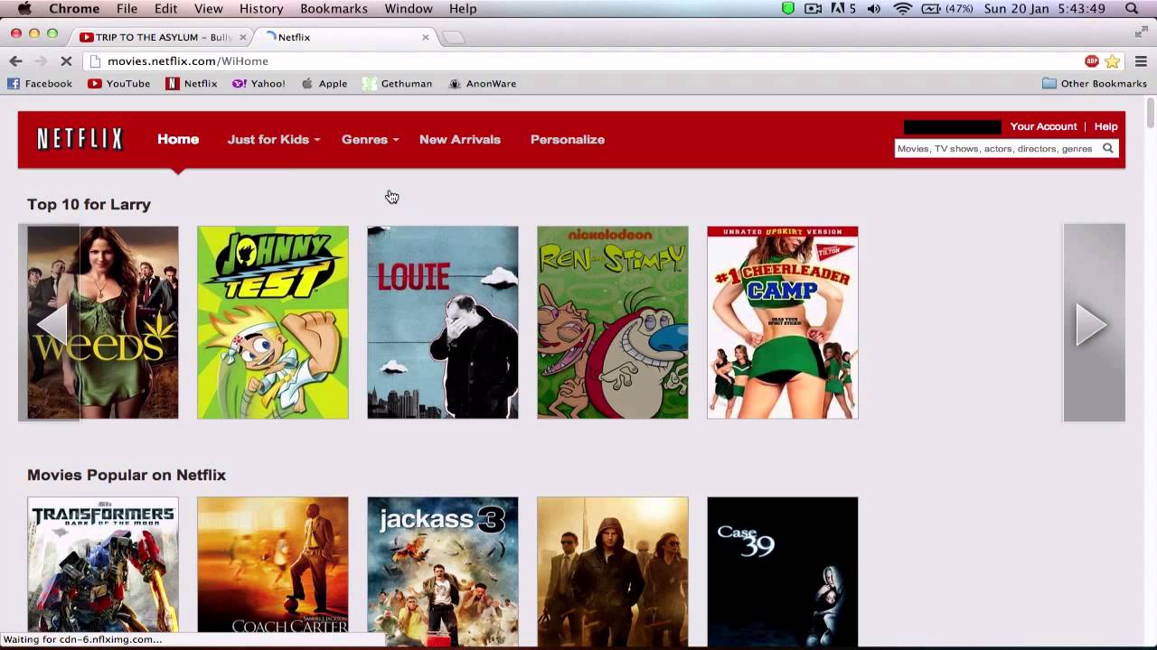The image size is (1157, 650).
Task: Click the search magnifier icon in Netflix search box
Action: tap(1107, 148)
